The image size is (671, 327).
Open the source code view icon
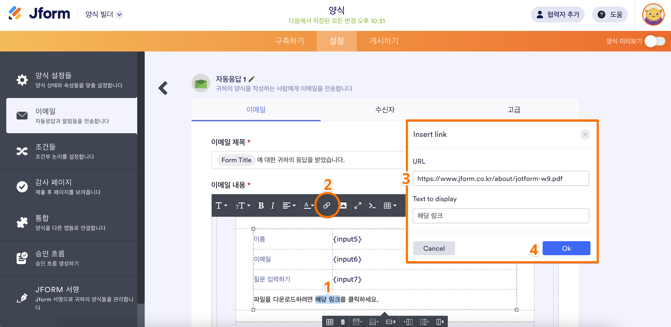point(372,206)
